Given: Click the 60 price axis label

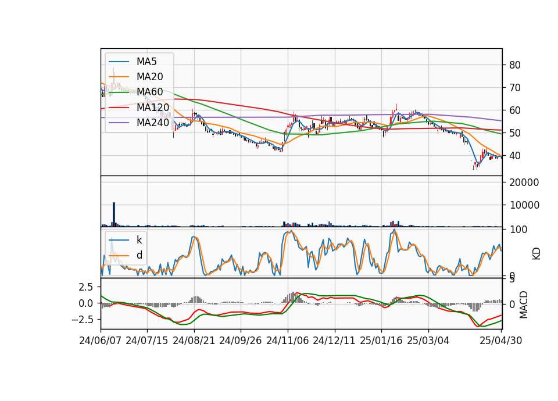Looking at the screenshot, I should click(515, 110).
